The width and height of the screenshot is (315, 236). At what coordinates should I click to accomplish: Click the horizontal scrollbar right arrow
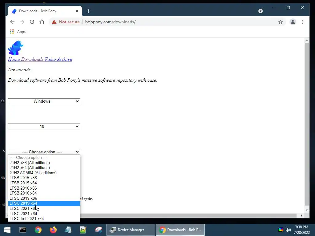point(301,215)
